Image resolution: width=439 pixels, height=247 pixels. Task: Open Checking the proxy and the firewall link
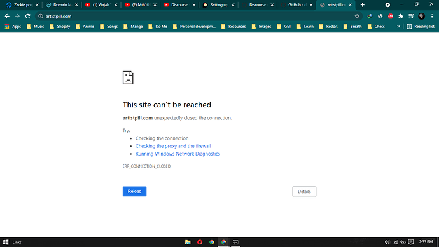(173, 146)
